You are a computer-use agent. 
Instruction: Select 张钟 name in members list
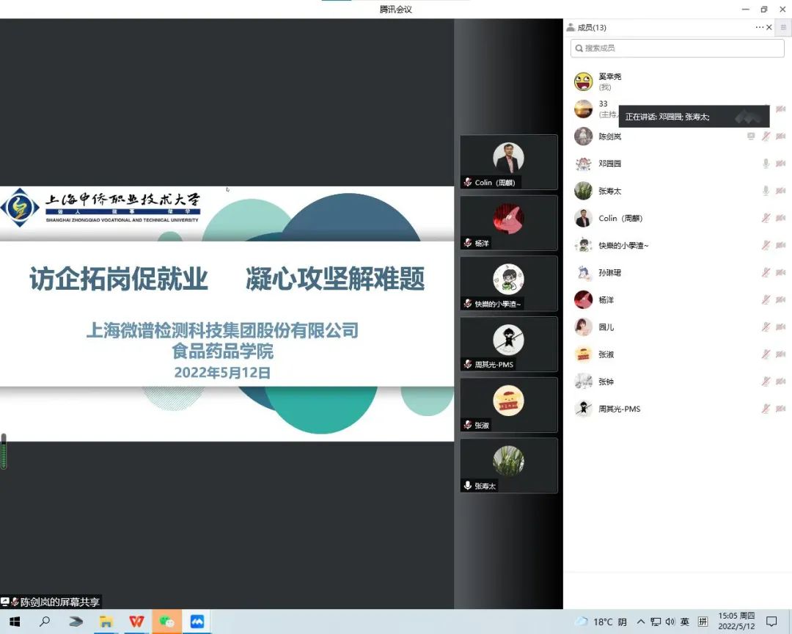606,382
